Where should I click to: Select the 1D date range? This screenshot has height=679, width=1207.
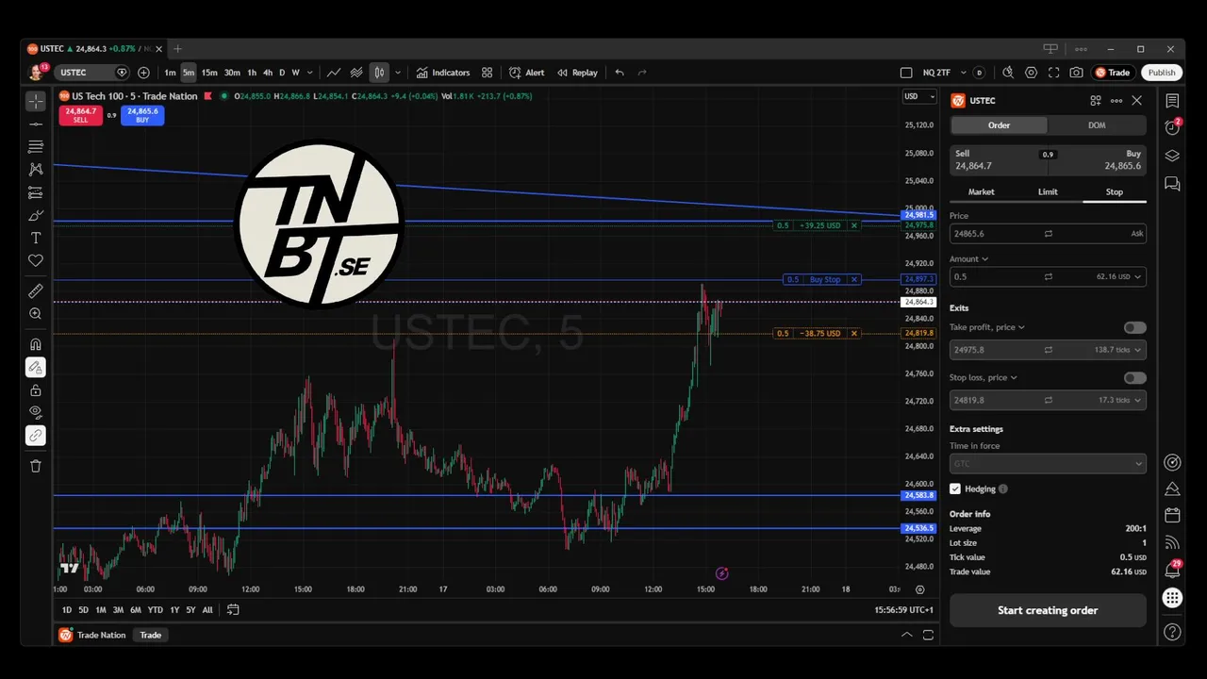click(x=67, y=610)
